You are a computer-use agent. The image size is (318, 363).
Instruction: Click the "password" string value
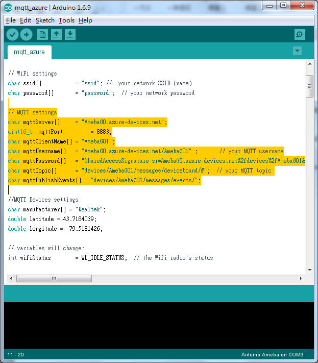(97, 93)
